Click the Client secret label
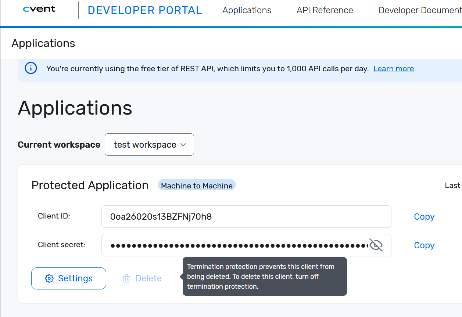The image size is (462, 317). 62,245
